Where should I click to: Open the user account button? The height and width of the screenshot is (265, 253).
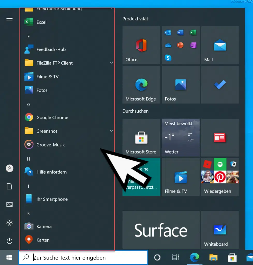click(9, 168)
